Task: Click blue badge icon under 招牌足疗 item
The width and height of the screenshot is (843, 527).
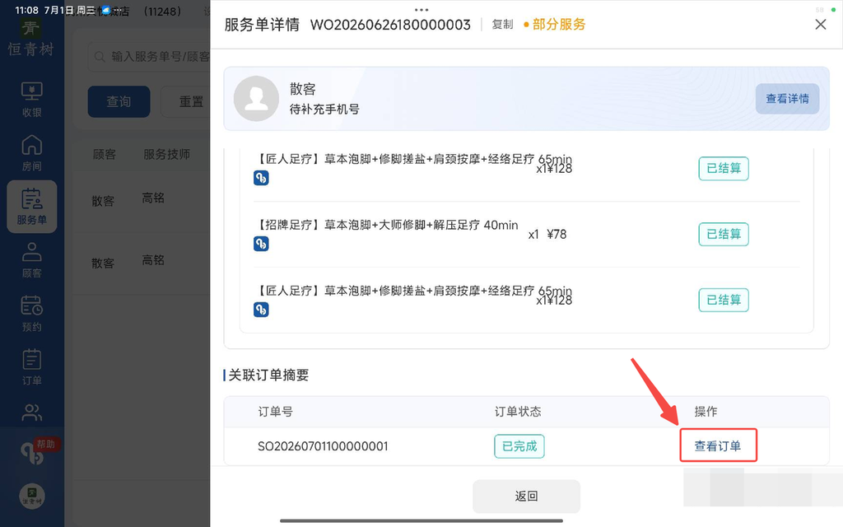Action: pyautogui.click(x=261, y=244)
